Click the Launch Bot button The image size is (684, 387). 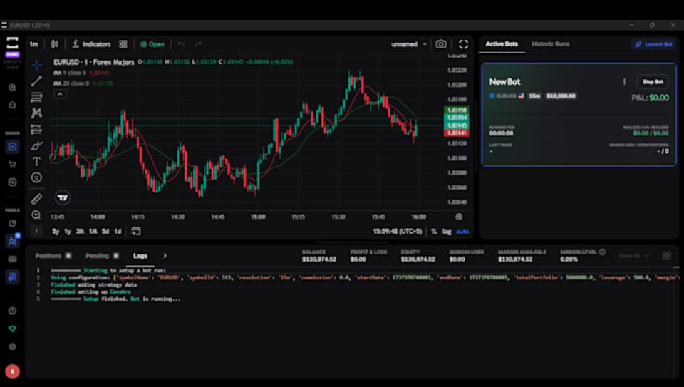(x=653, y=44)
